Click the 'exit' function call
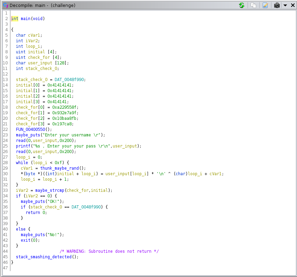Screen dimensions: 297x277 tap(26, 240)
